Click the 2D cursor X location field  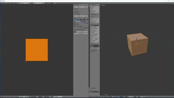coord(77,16)
